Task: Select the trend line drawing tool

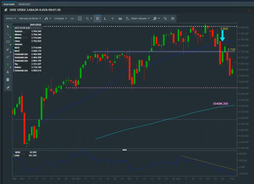Action: coord(8,34)
